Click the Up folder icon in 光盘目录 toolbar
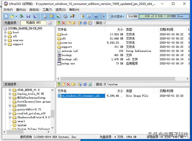This screenshot has height=141, width=192. [59, 23]
